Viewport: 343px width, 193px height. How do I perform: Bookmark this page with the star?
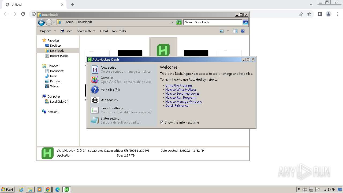(309, 14)
